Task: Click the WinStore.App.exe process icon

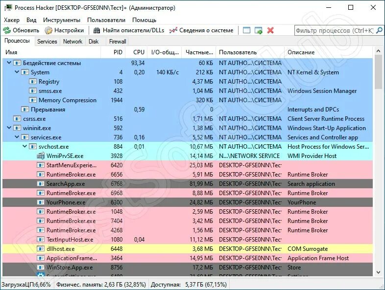Action: point(41,268)
